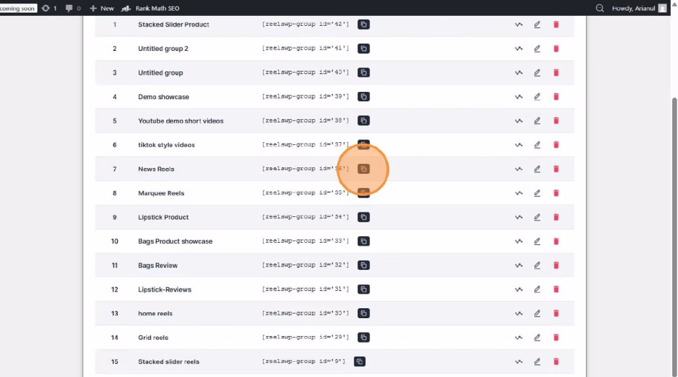Edit the Demo showcase group
This screenshot has height=377, width=678.
click(537, 97)
